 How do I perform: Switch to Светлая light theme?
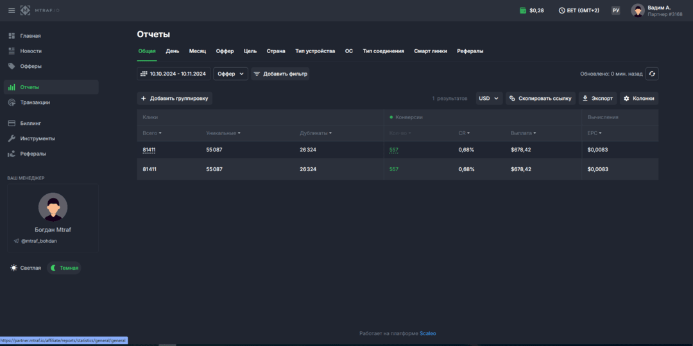pyautogui.click(x=26, y=268)
